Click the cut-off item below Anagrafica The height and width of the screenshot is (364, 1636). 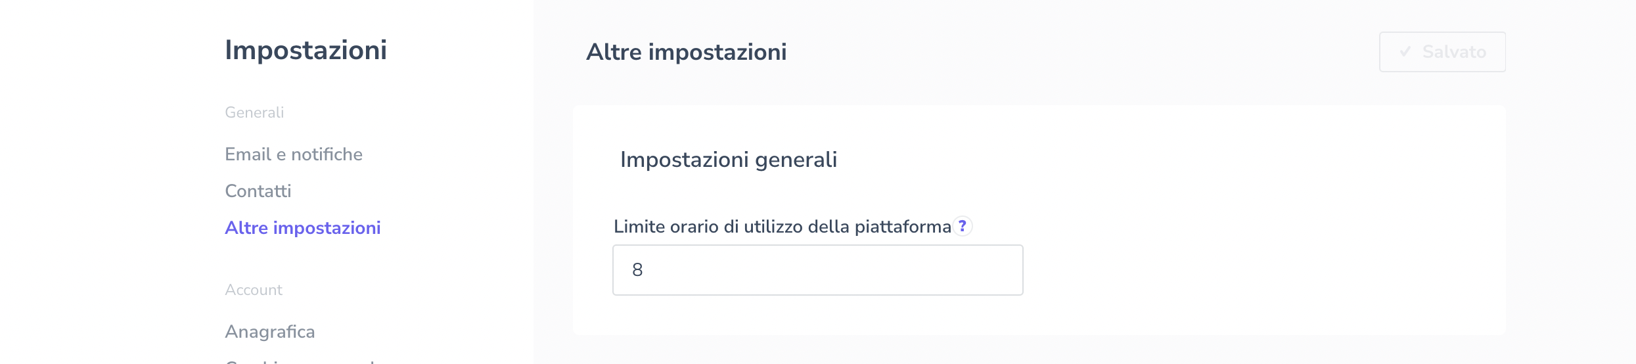[300, 361]
